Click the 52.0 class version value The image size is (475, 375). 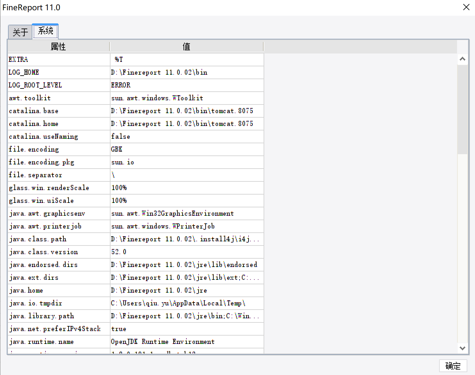click(119, 252)
